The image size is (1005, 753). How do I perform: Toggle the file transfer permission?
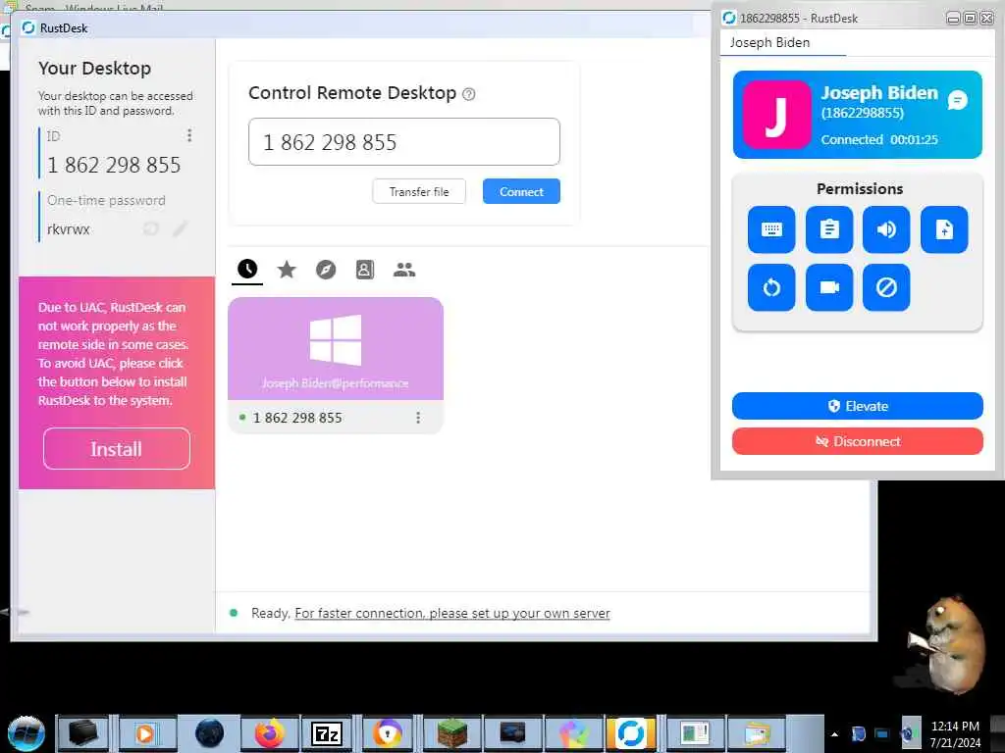pyautogui.click(x=943, y=229)
